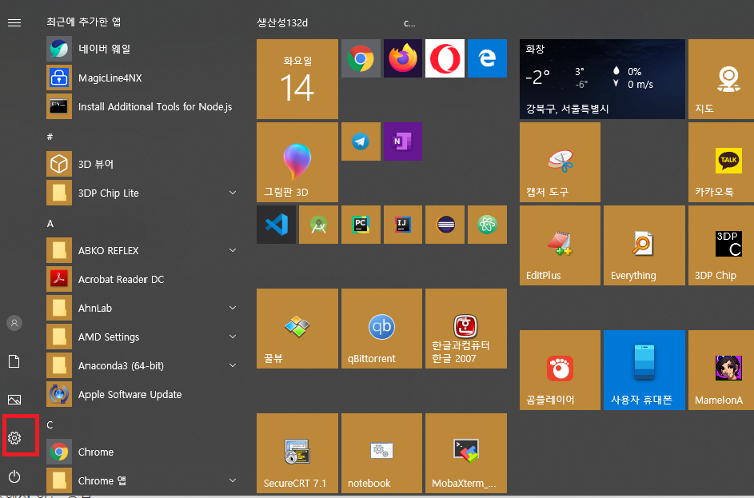Image resolution: width=754 pixels, height=498 pixels.
Task: Open 네이버 웨일 from recently added
Action: (x=142, y=49)
